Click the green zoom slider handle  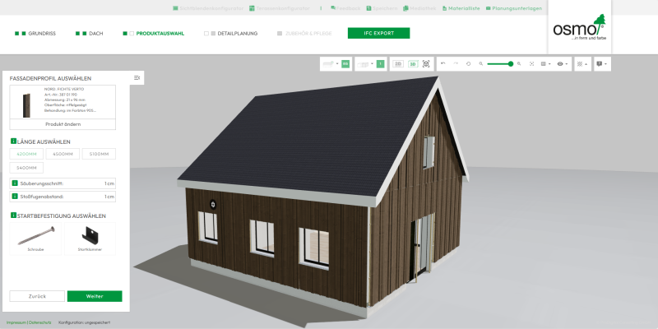tap(511, 63)
